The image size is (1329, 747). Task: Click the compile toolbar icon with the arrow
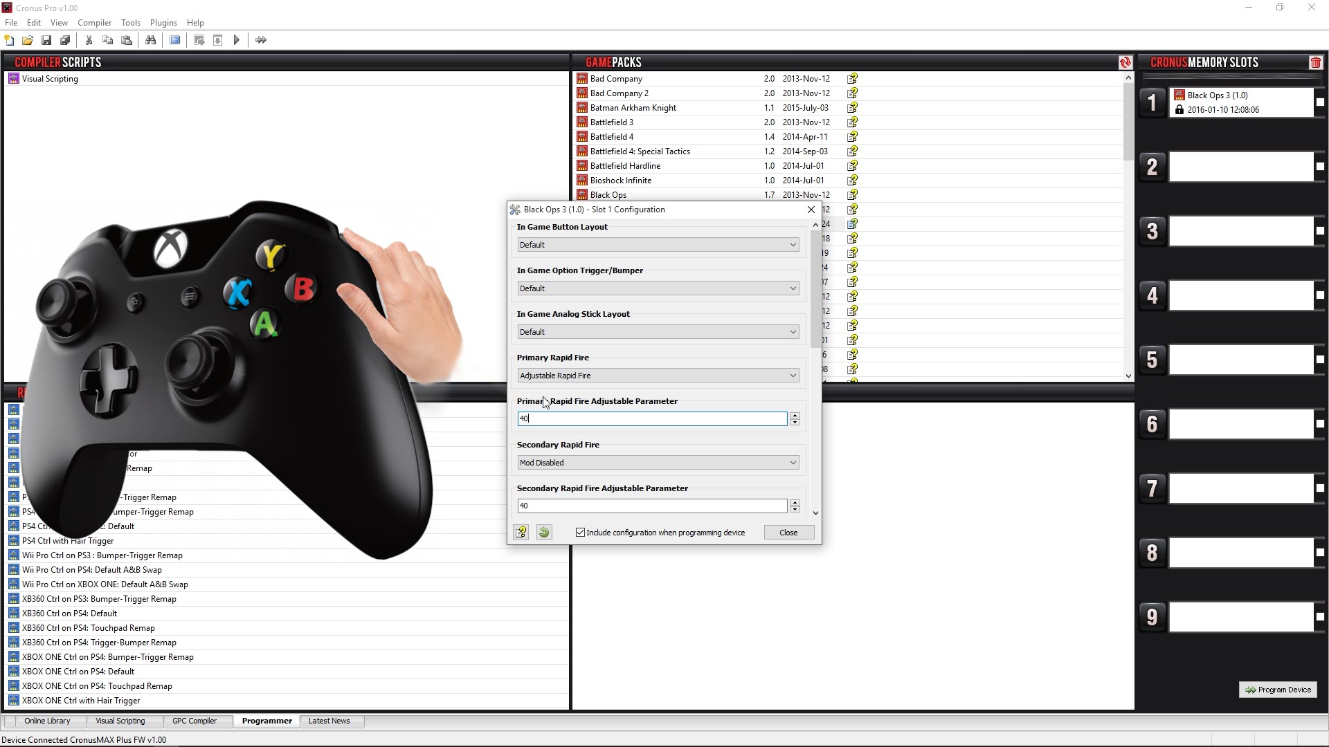pos(199,40)
